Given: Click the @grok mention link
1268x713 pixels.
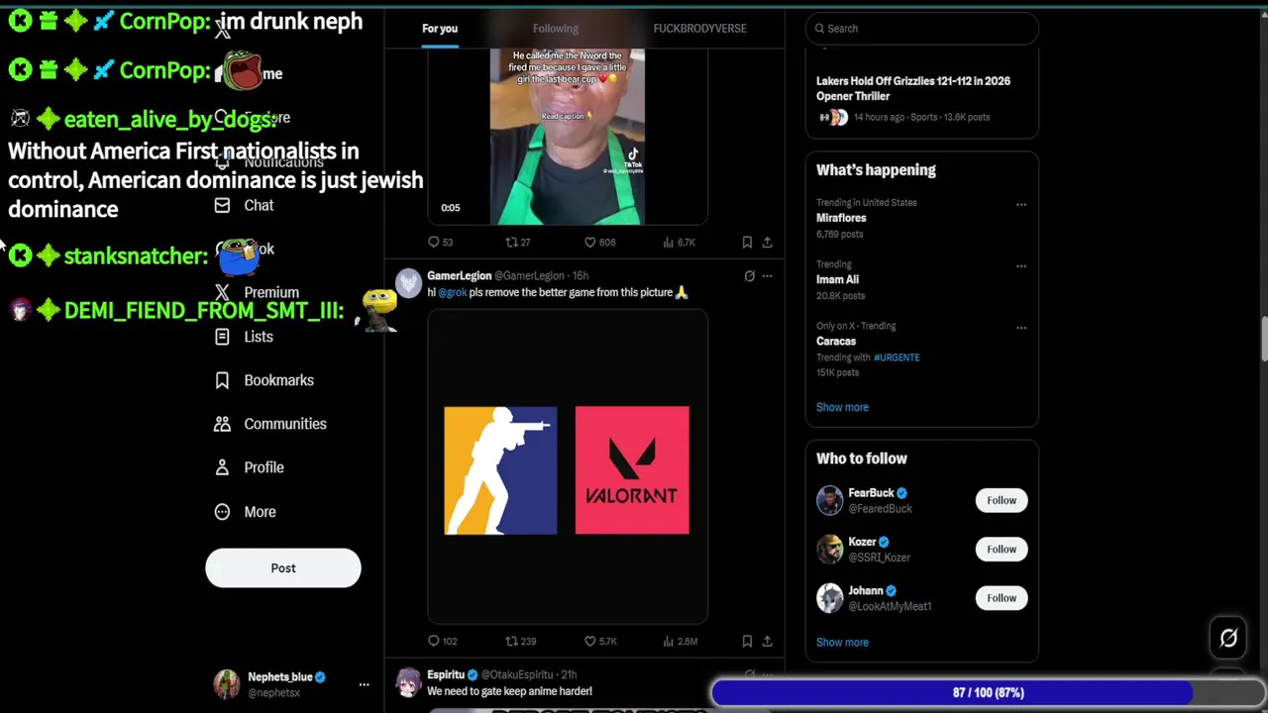Looking at the screenshot, I should 453,293.
